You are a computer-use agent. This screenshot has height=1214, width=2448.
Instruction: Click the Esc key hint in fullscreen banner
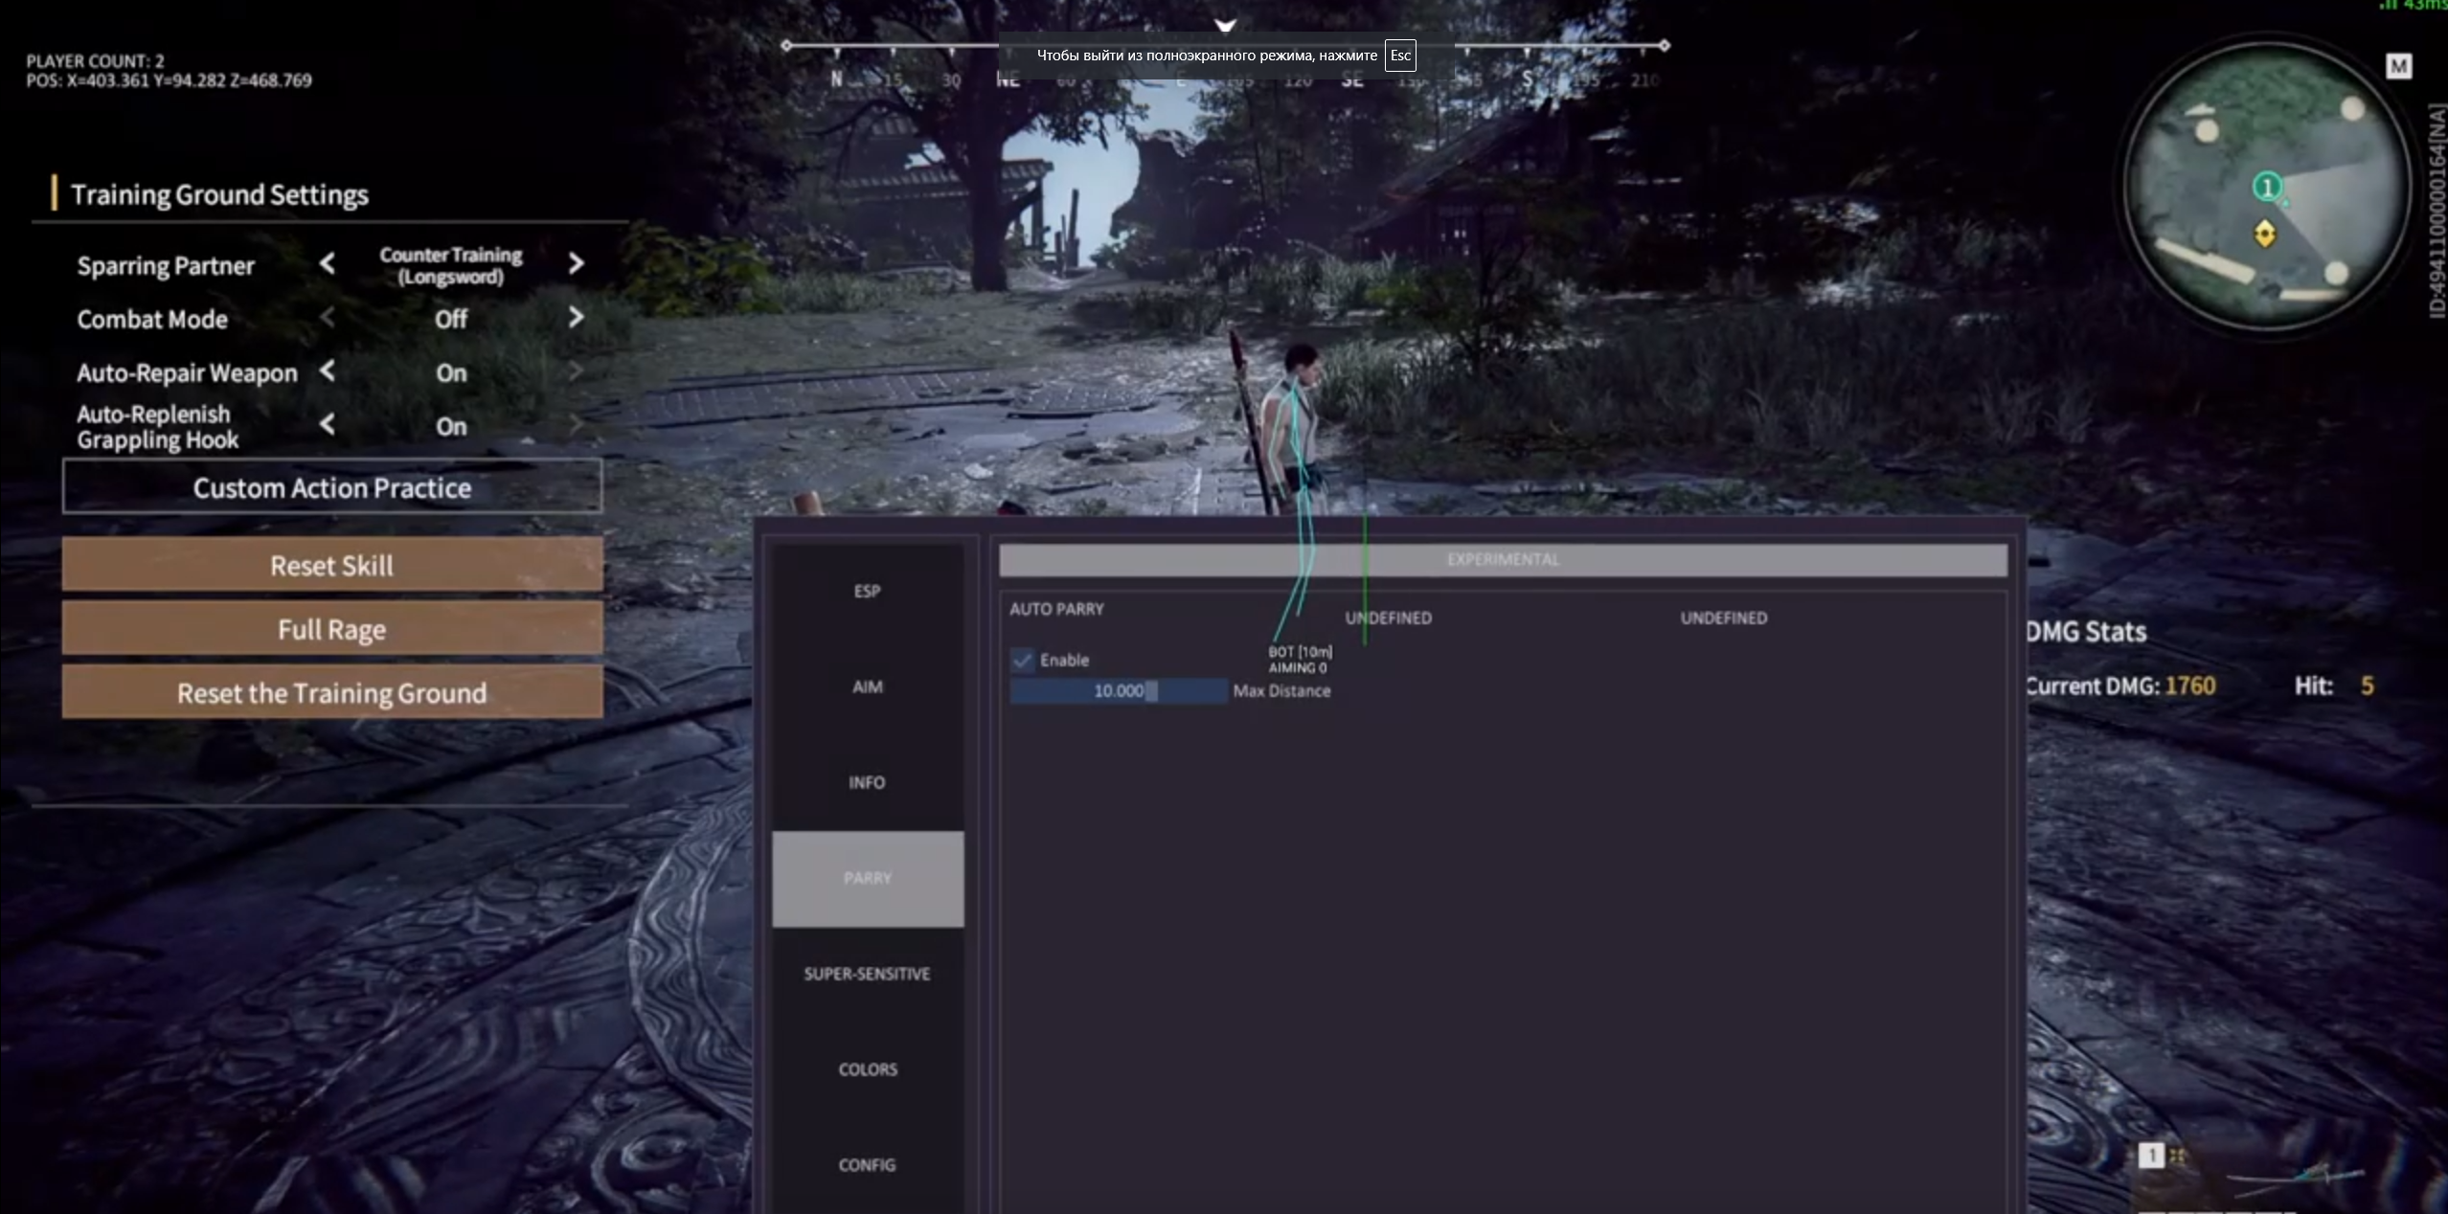(1399, 56)
